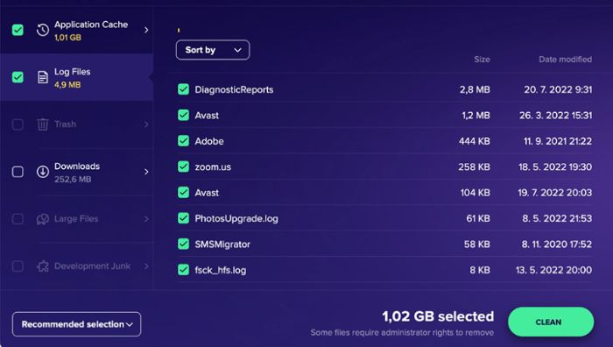
Task: Expand Downloads using the chevron arrow
Action: [x=146, y=172]
